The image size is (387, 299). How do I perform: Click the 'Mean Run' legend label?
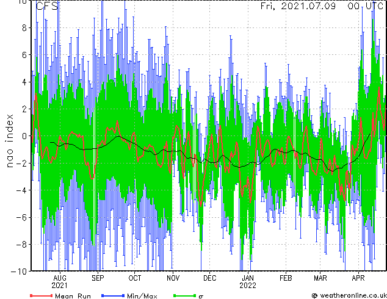[x=73, y=296]
